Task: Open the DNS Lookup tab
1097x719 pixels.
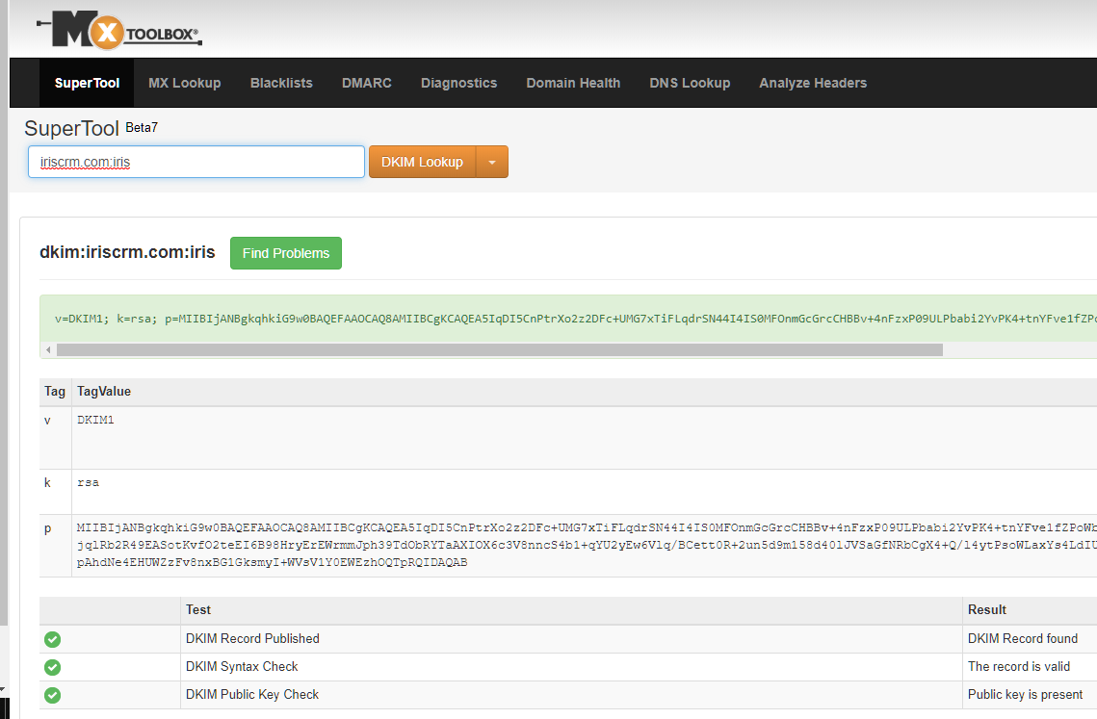Action: [x=690, y=83]
